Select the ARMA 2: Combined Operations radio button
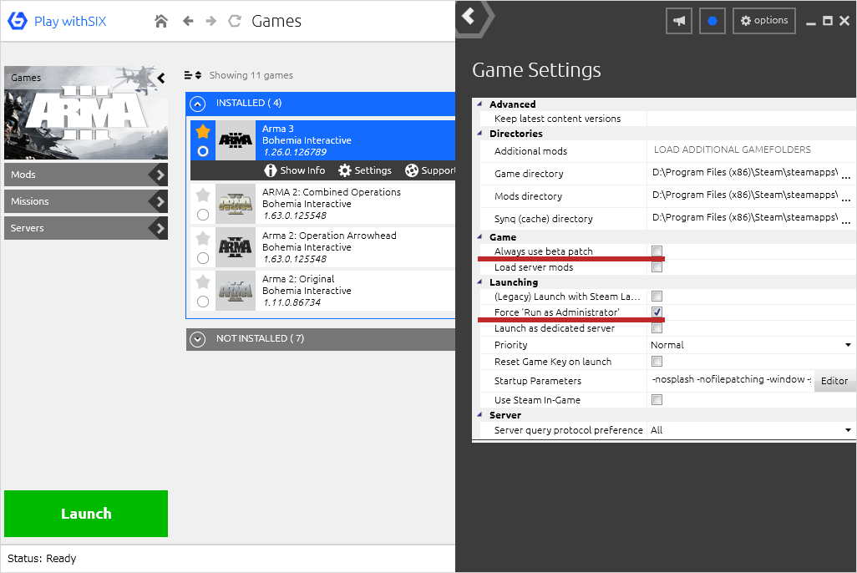Screen dimensions: 857x573 (203, 215)
